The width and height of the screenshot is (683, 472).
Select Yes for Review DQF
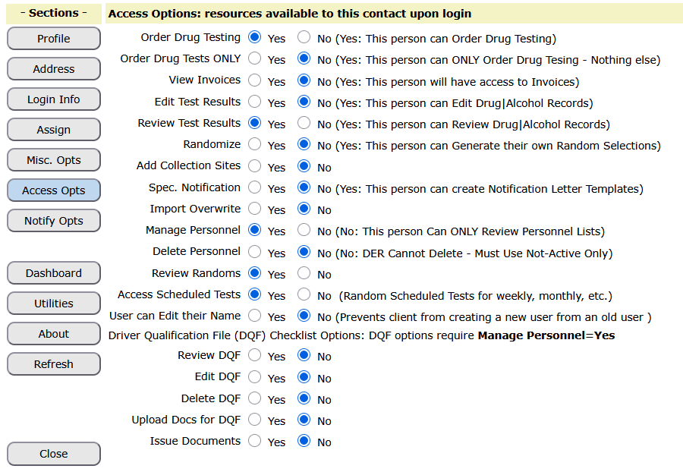tap(255, 355)
